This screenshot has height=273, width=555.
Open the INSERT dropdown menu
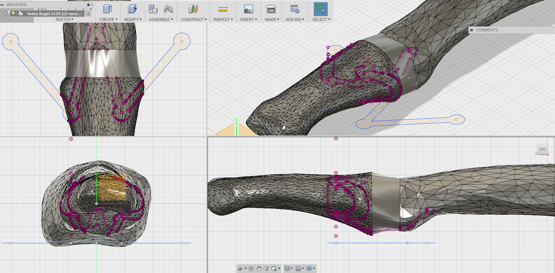click(248, 19)
